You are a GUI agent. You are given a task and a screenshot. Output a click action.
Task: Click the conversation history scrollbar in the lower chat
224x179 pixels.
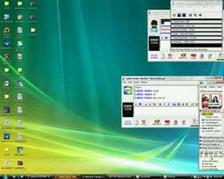[x=198, y=93]
